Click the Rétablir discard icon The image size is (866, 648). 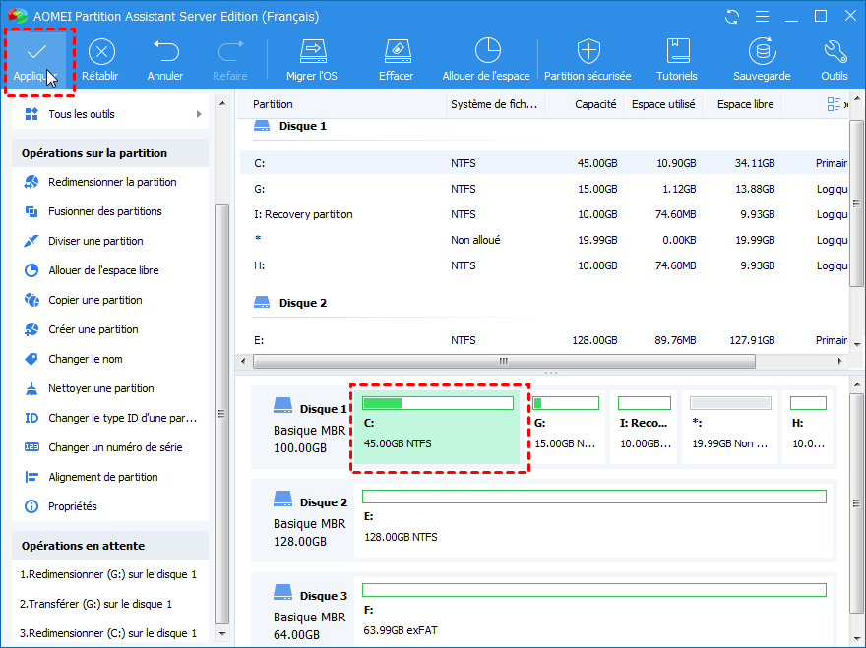[100, 52]
